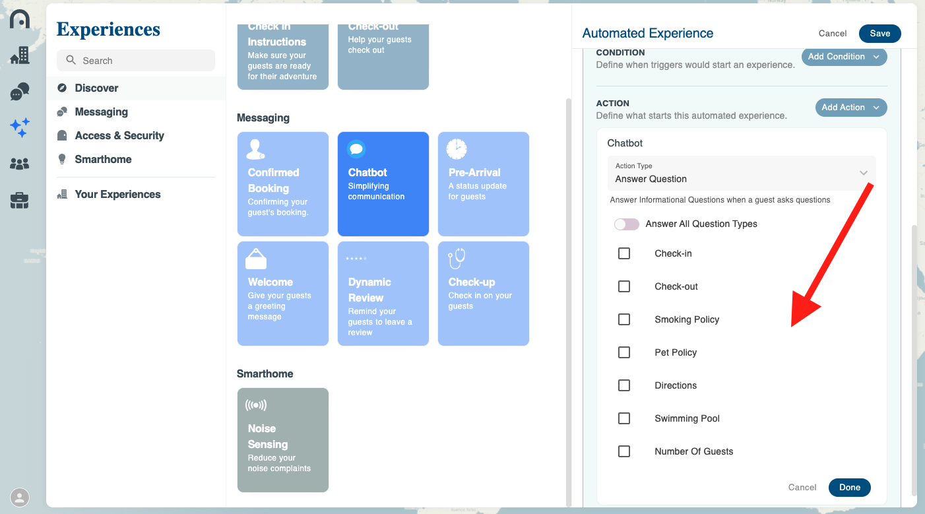Select the sparkles experiences icon in sidebar
Screen dimensions: 925x514
click(20, 127)
